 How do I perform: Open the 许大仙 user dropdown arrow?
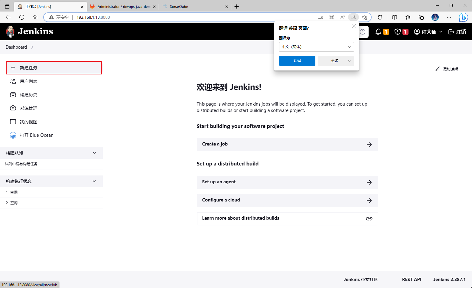pyautogui.click(x=441, y=32)
